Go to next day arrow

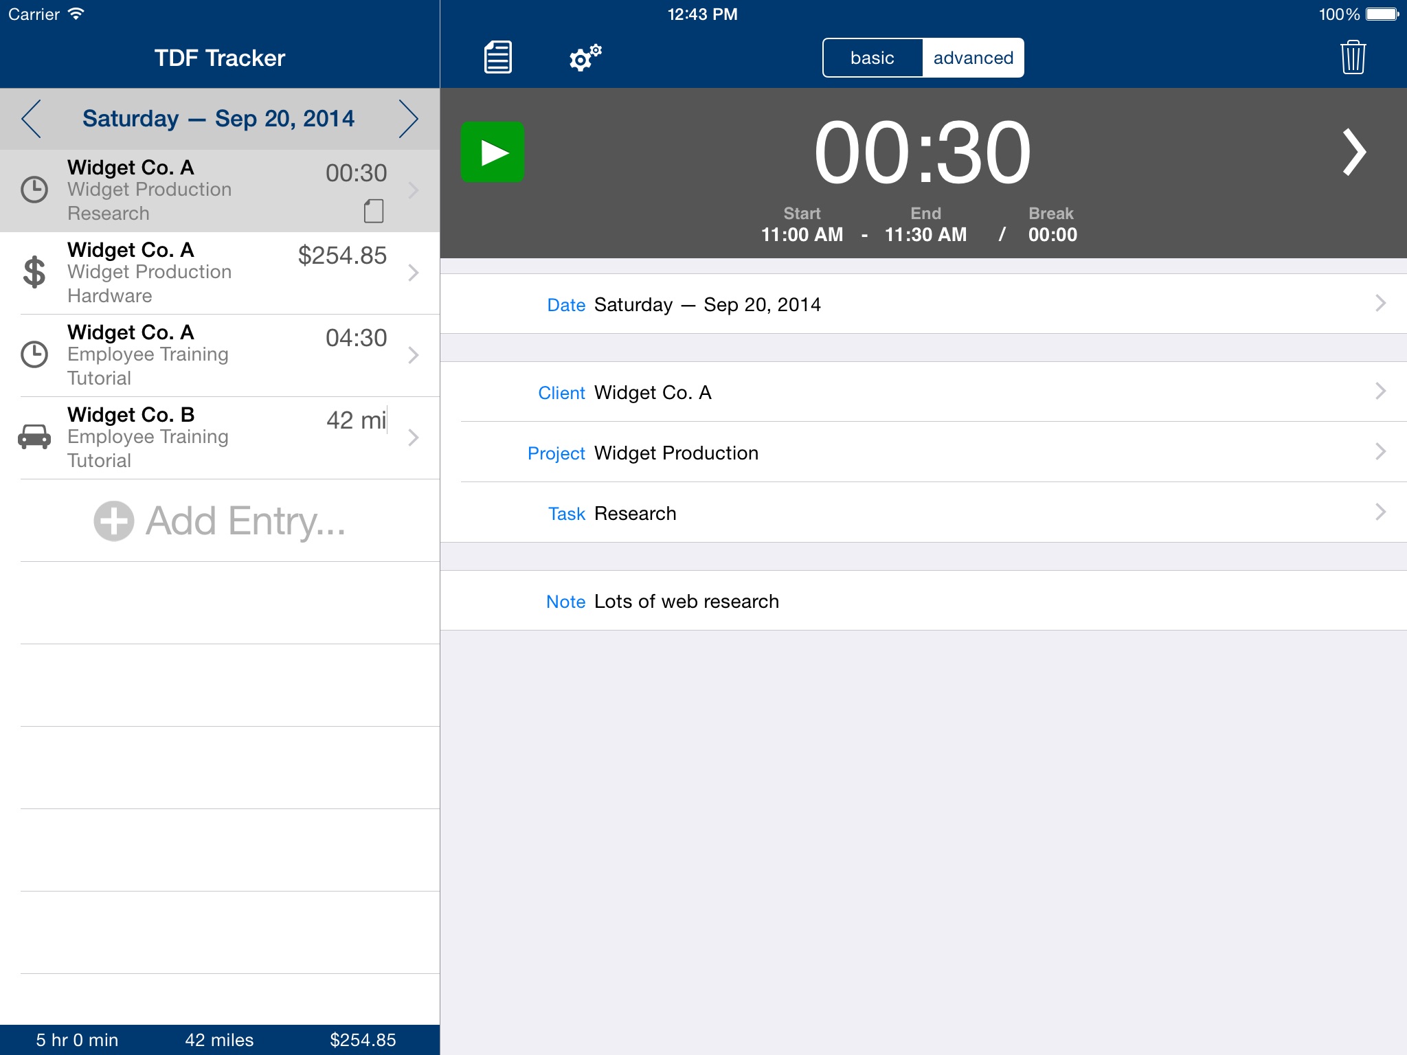pyautogui.click(x=408, y=119)
